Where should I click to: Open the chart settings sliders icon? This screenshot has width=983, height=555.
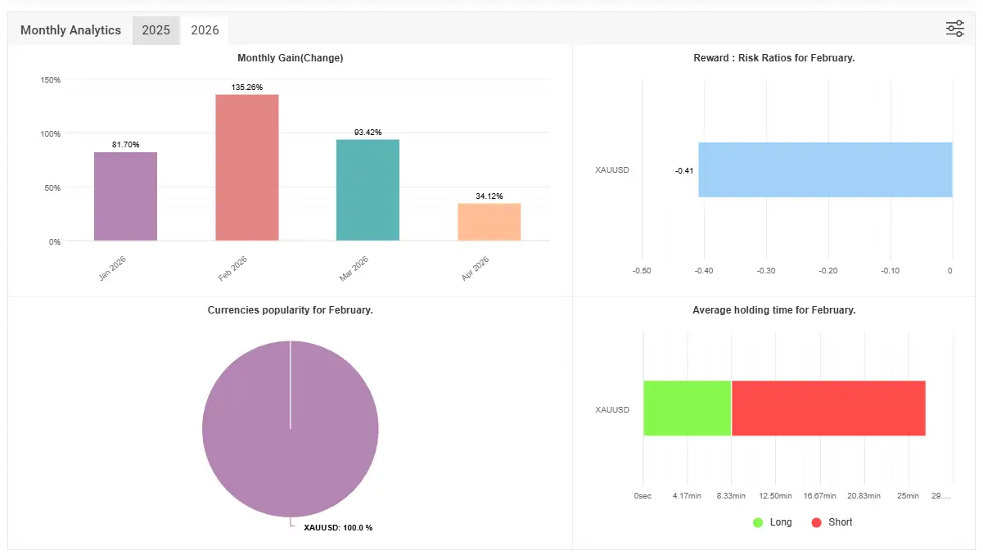click(954, 29)
